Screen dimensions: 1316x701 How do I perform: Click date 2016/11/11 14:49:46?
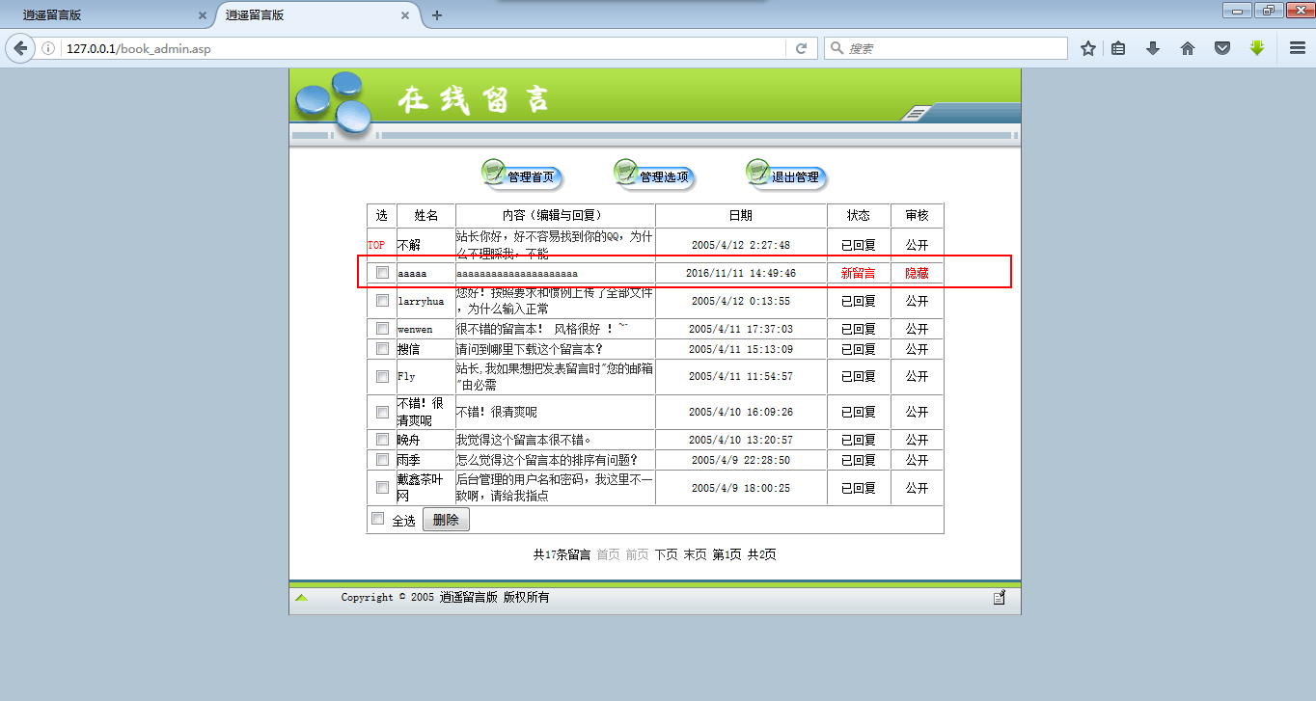(x=741, y=274)
